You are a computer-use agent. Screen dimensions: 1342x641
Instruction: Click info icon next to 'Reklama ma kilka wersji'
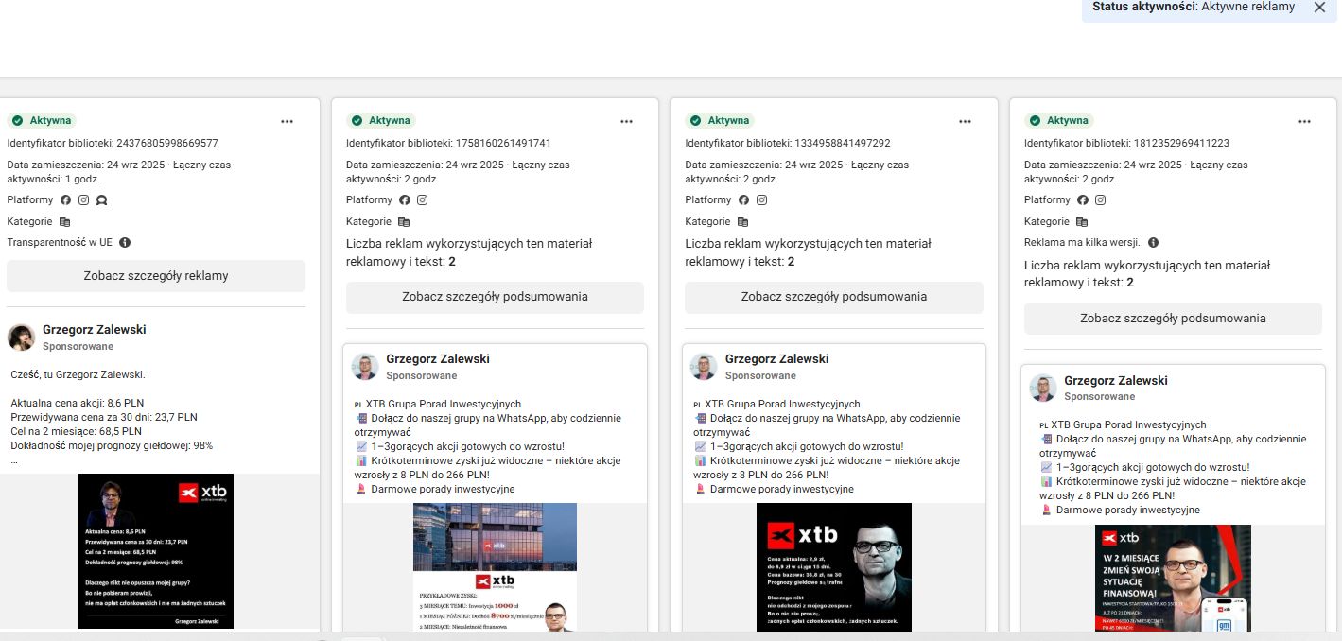click(1153, 242)
